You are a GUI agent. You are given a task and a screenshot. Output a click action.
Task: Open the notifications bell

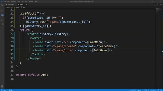[x=161, y=90]
